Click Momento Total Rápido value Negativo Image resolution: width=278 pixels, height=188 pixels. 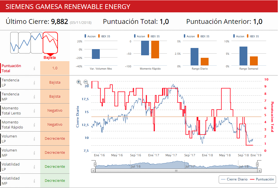(x=55, y=125)
